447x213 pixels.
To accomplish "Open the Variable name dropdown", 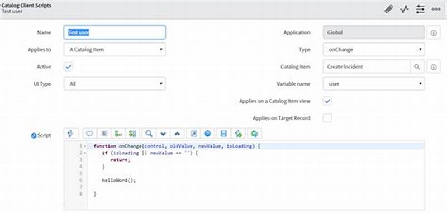I will (x=374, y=84).
